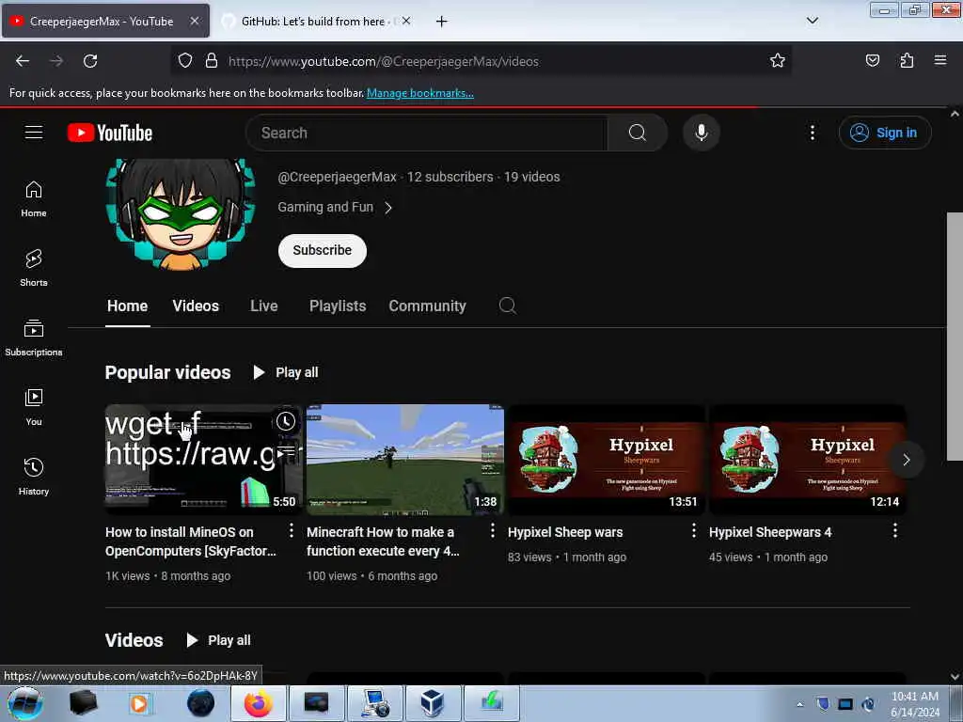
Task: Click the search magnifier button
Action: (x=638, y=133)
